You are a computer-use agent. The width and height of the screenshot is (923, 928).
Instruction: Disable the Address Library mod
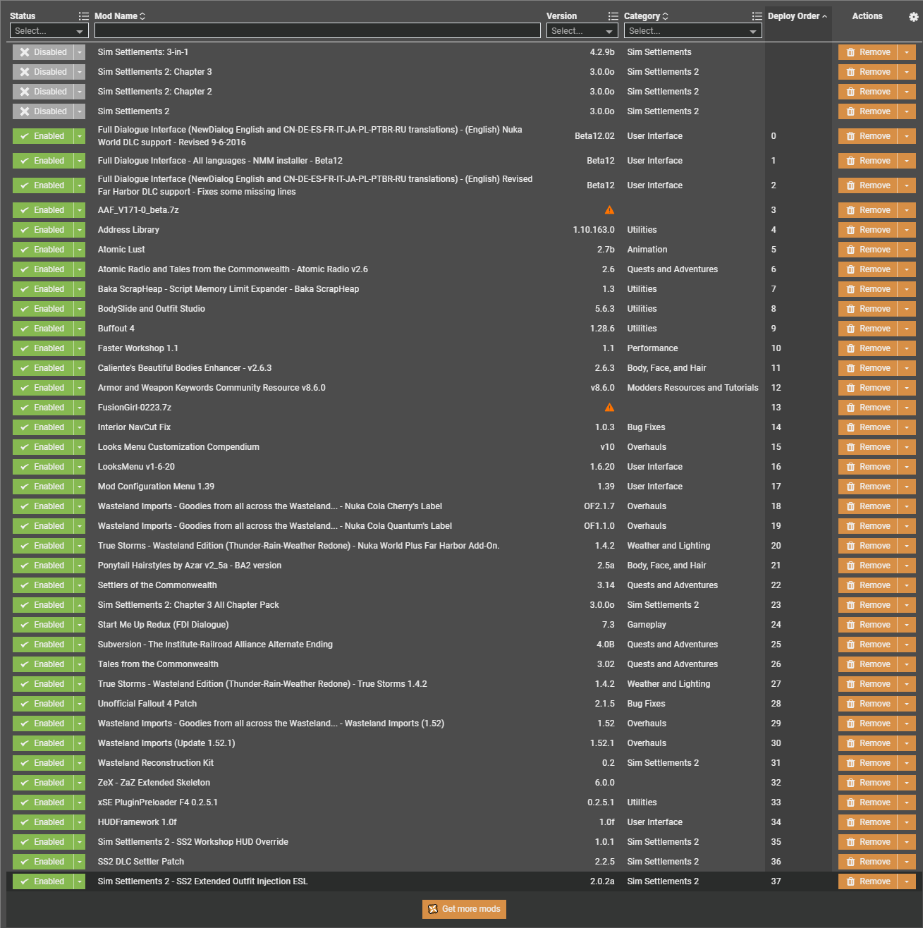43,230
